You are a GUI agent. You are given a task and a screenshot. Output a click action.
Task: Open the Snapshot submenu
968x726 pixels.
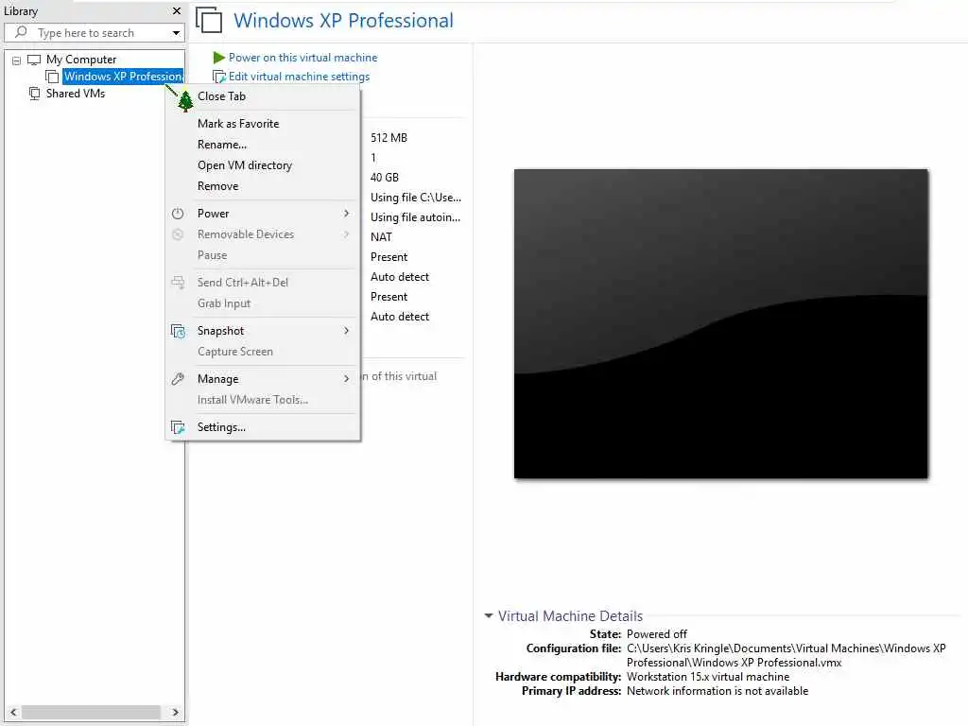pos(263,331)
